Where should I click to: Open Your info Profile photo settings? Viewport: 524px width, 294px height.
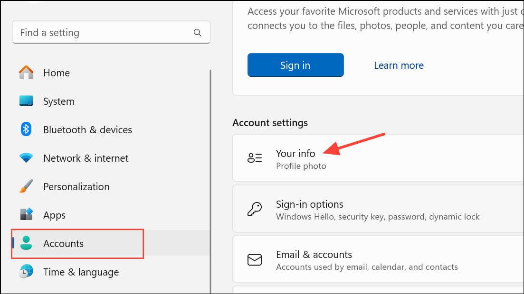378,158
